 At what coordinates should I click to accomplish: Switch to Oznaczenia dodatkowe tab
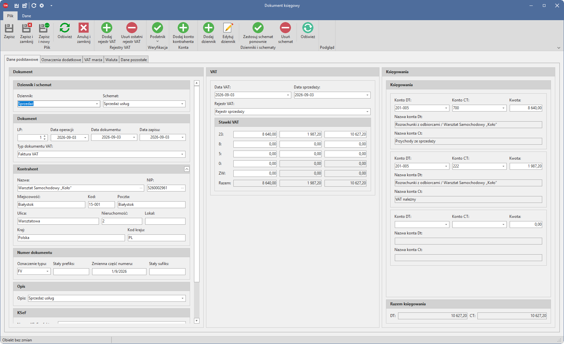point(61,60)
